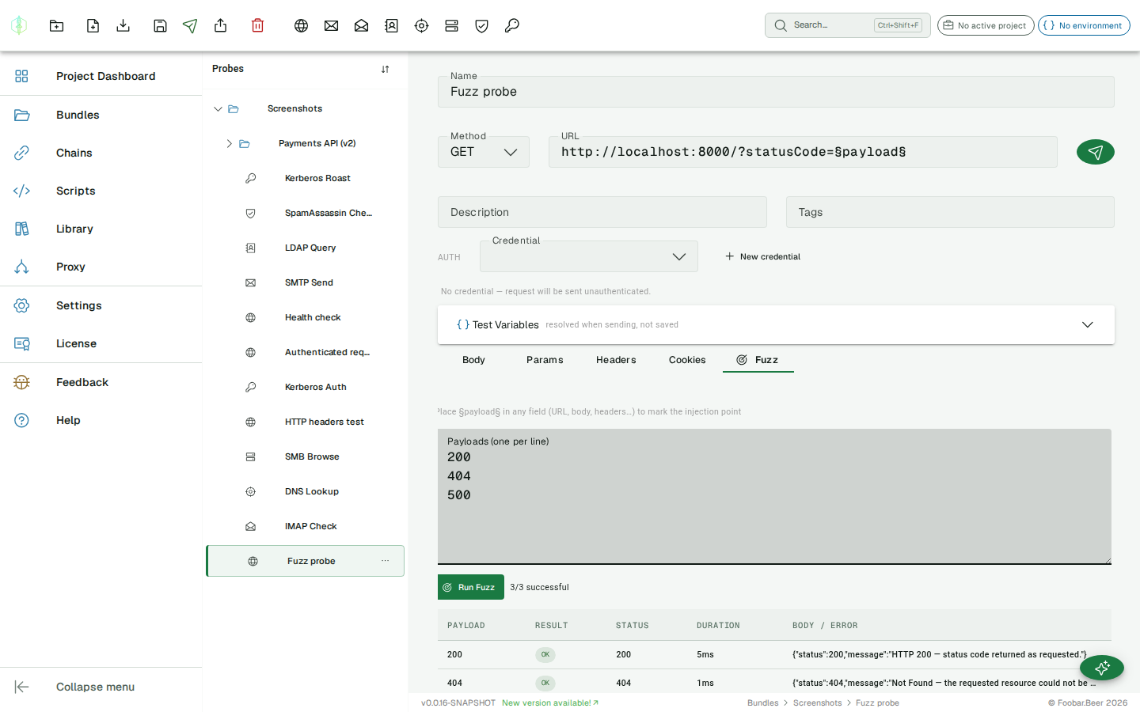Click the Run Fuzz button
1140x712 pixels.
click(471, 587)
